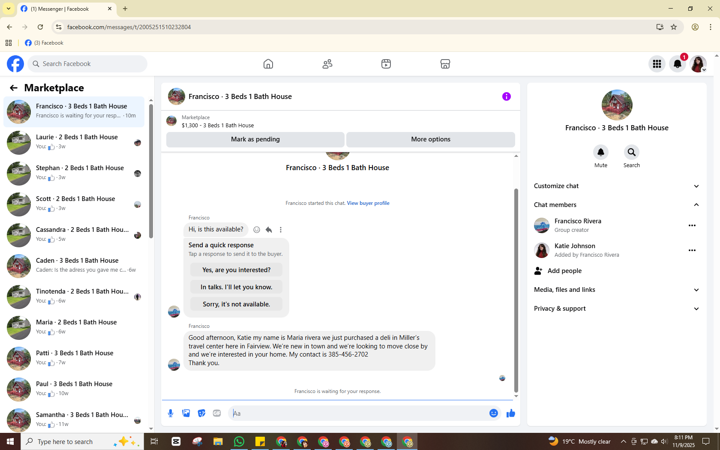Open Francisco 3 Beds 1 Bath House chat
The height and width of the screenshot is (450, 720).
(x=74, y=112)
